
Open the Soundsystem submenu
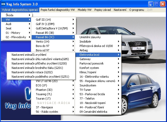[98, 85]
